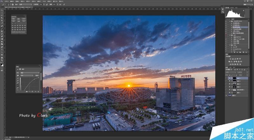254x140 pixels.
Task: Select the highlighted action row in Actions
Action: (240, 27)
